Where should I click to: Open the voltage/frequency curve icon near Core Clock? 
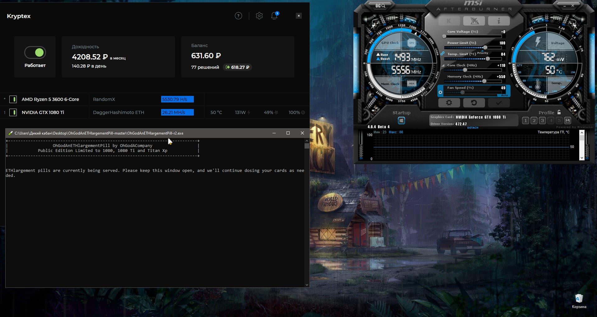point(443,65)
